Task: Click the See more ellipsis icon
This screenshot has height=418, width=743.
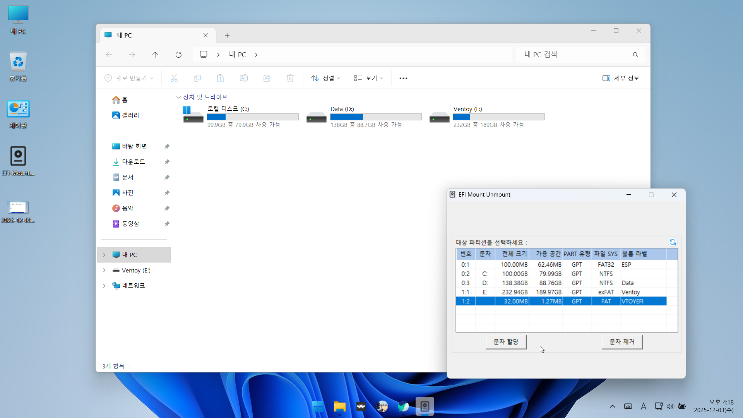Action: pyautogui.click(x=403, y=78)
